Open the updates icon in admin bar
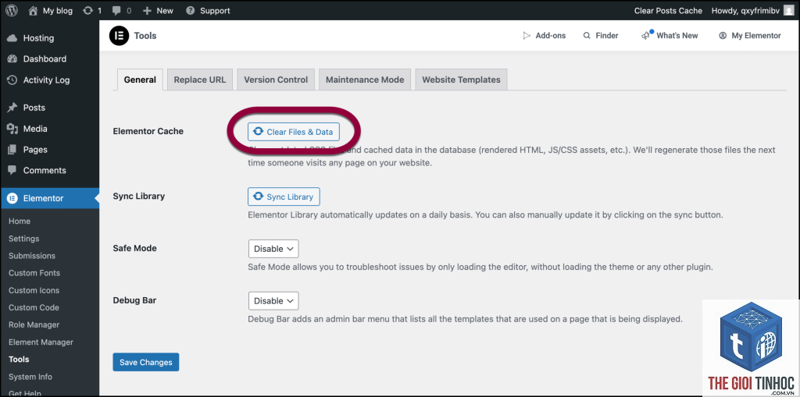The image size is (800, 397). (x=87, y=10)
